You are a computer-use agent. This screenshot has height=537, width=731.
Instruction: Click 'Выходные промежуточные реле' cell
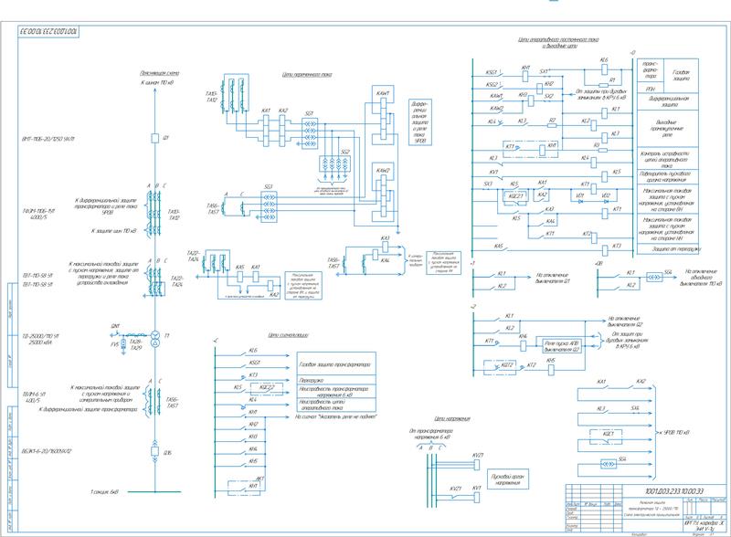[x=668, y=128]
